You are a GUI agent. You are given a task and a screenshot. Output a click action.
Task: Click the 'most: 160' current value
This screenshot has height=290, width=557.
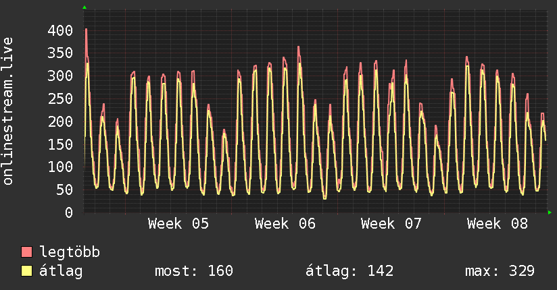click(x=194, y=271)
